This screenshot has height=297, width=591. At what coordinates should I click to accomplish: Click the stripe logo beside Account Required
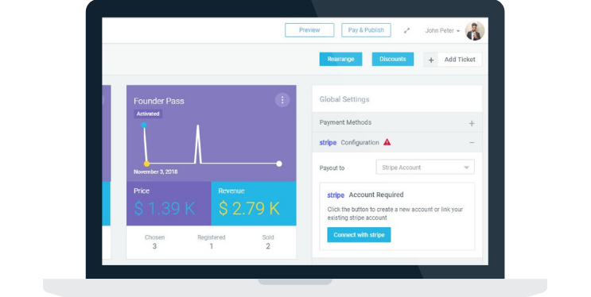tap(336, 195)
